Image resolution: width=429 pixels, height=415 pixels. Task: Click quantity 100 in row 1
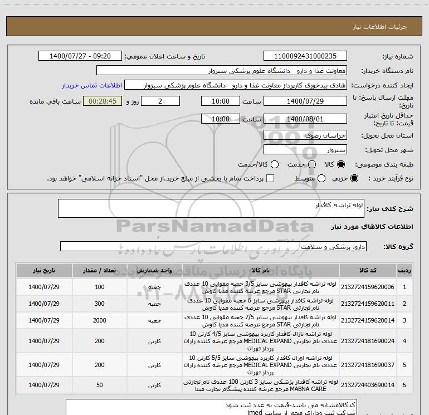(x=100, y=287)
